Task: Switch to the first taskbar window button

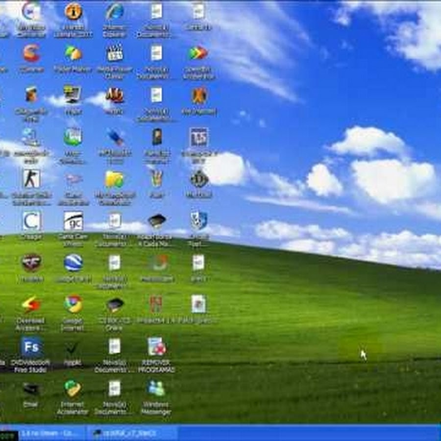Action: click(x=51, y=434)
